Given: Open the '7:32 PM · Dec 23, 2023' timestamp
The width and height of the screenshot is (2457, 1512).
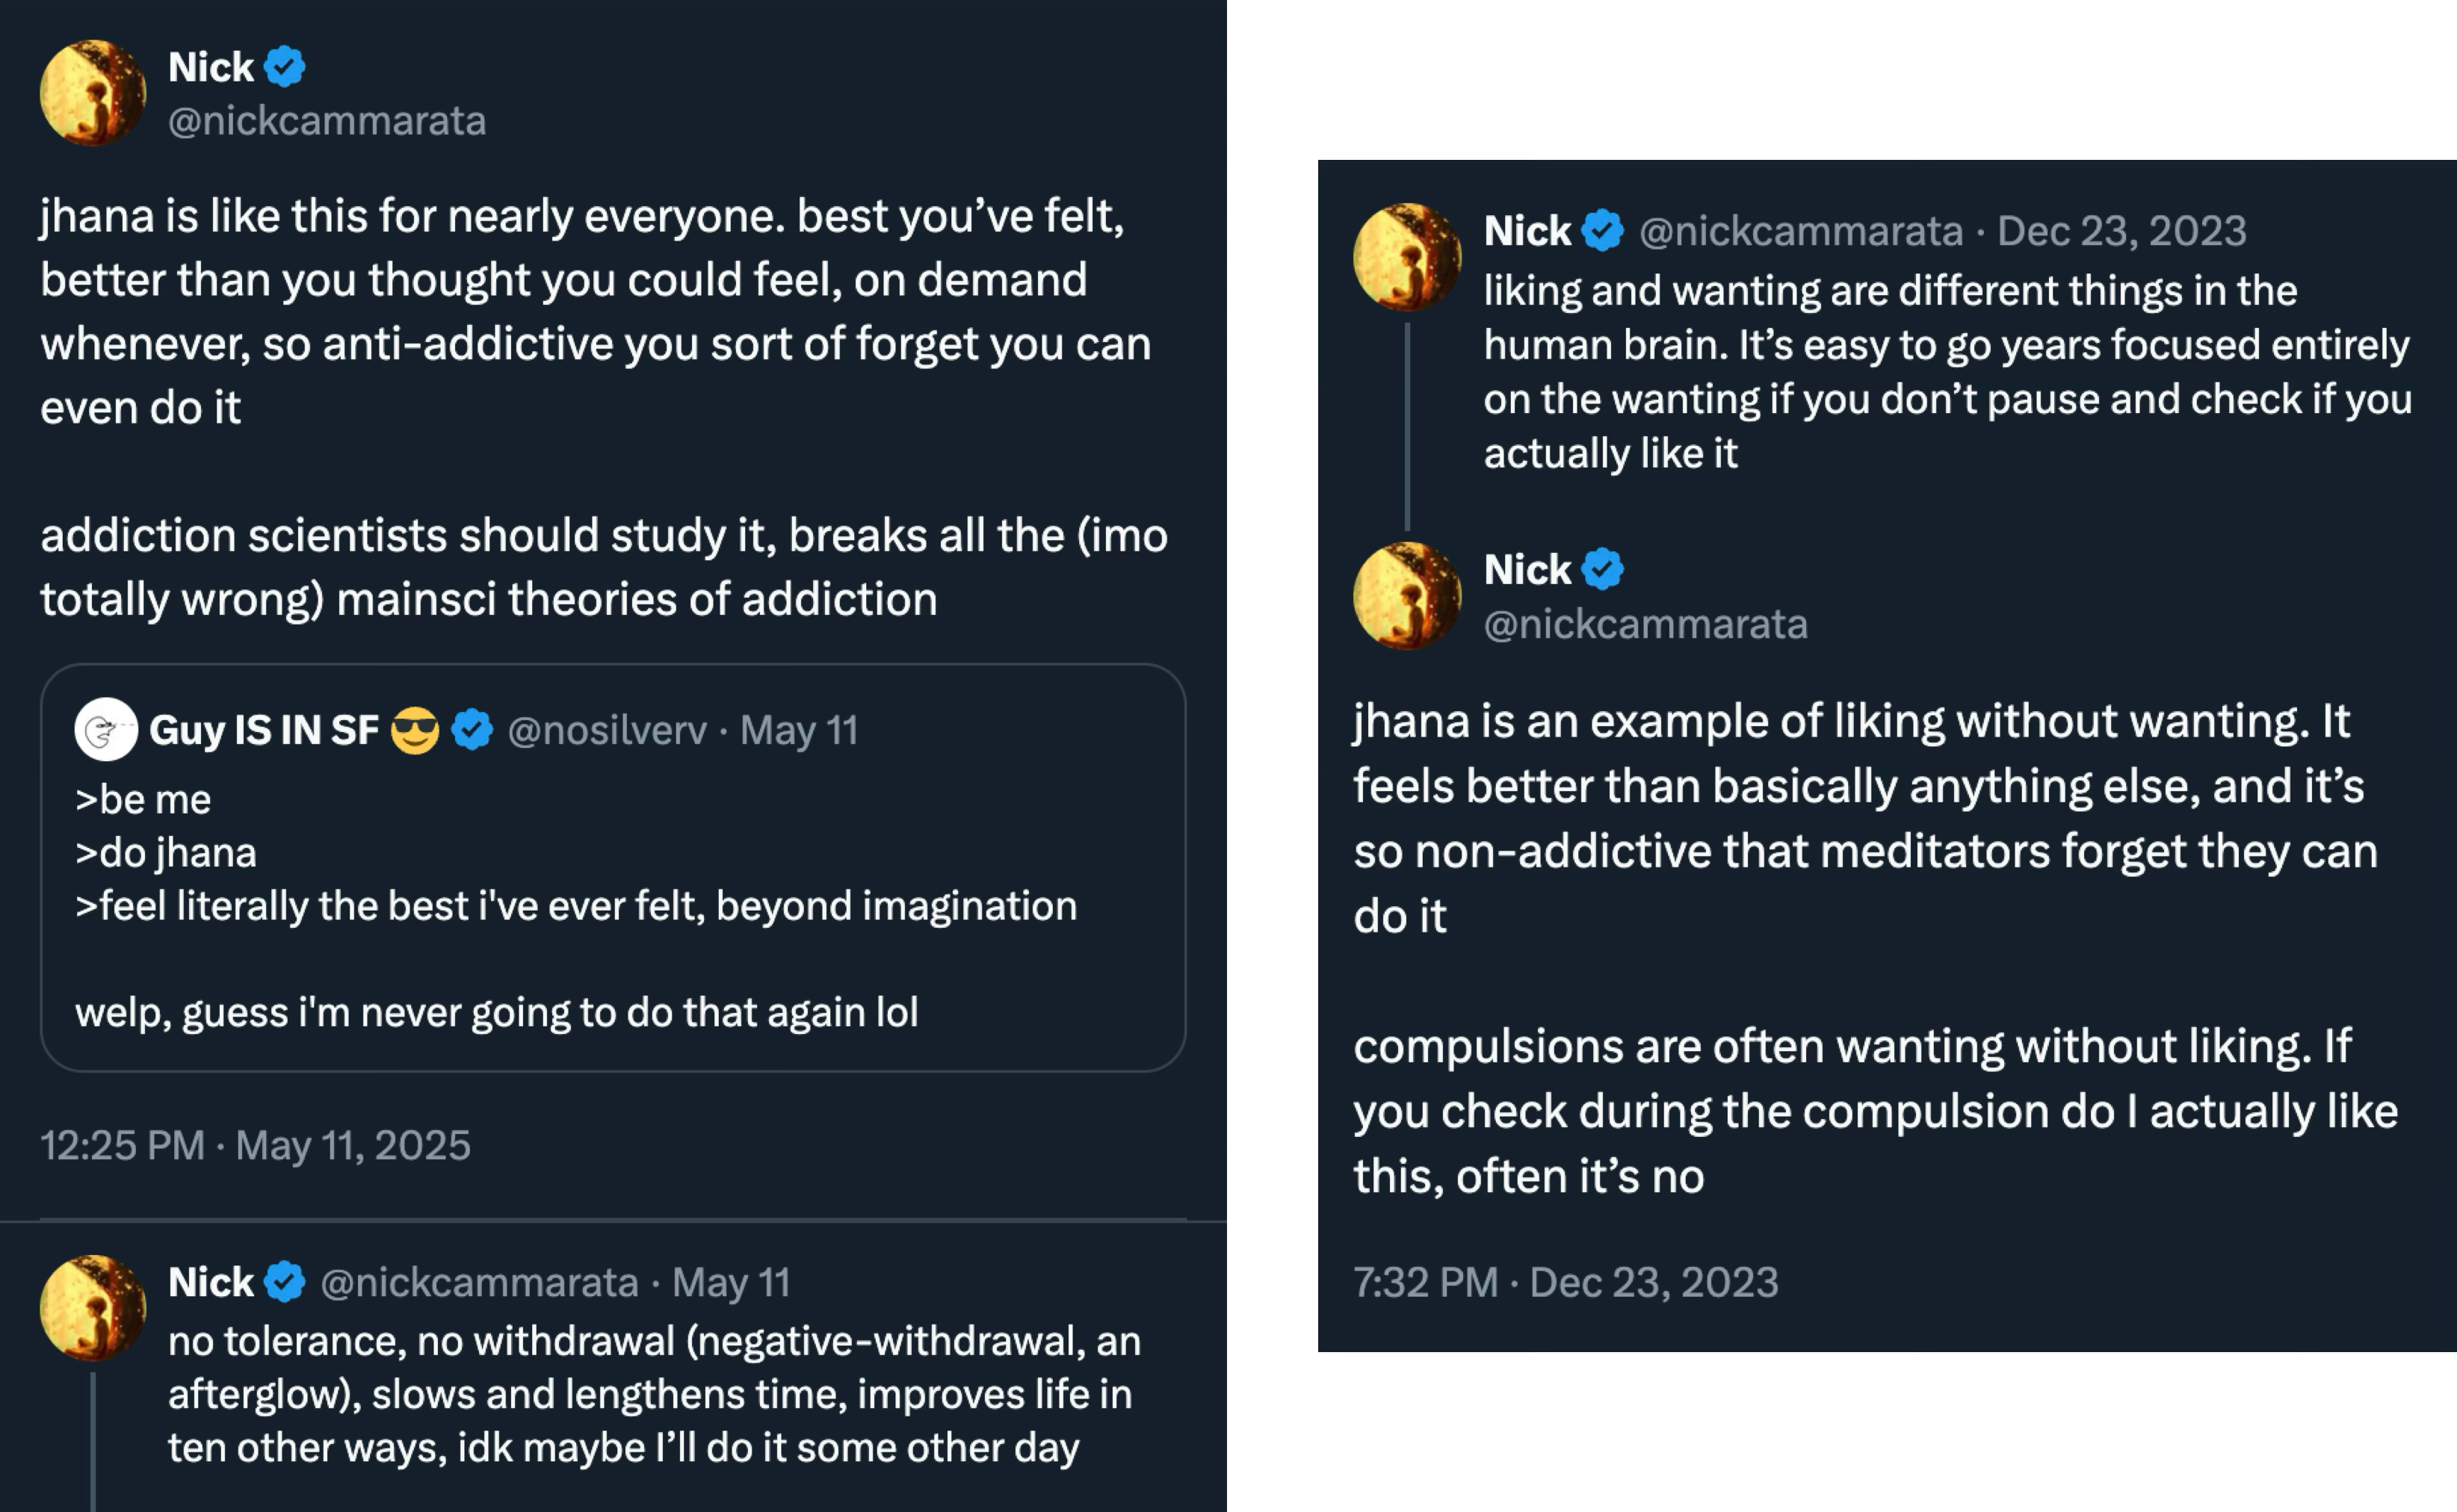Looking at the screenshot, I should (1565, 1283).
